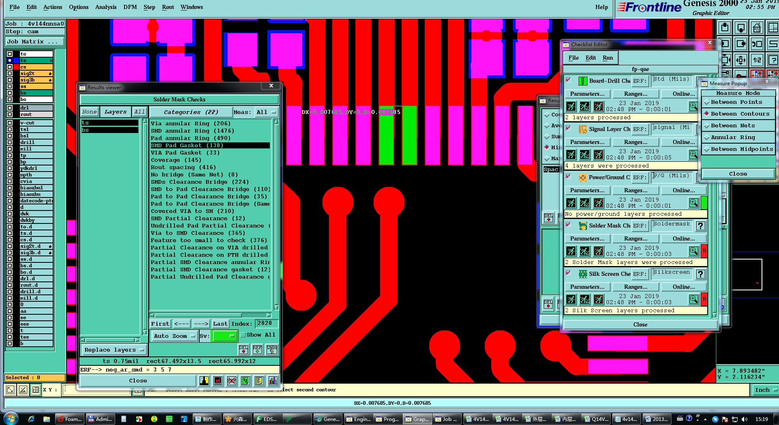Image resolution: width=779 pixels, height=425 pixels.
Task: Select SMD annular Ring (1476) category
Action: point(192,131)
